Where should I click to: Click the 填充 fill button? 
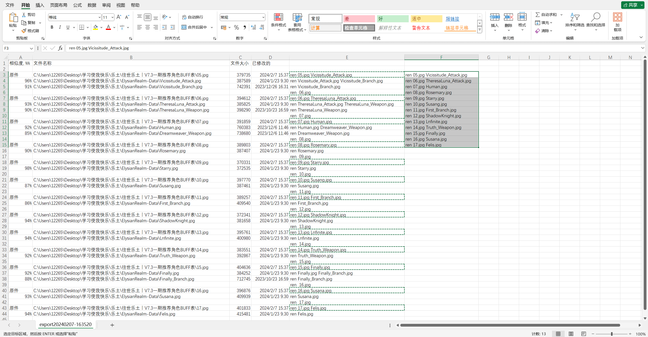(543, 23)
